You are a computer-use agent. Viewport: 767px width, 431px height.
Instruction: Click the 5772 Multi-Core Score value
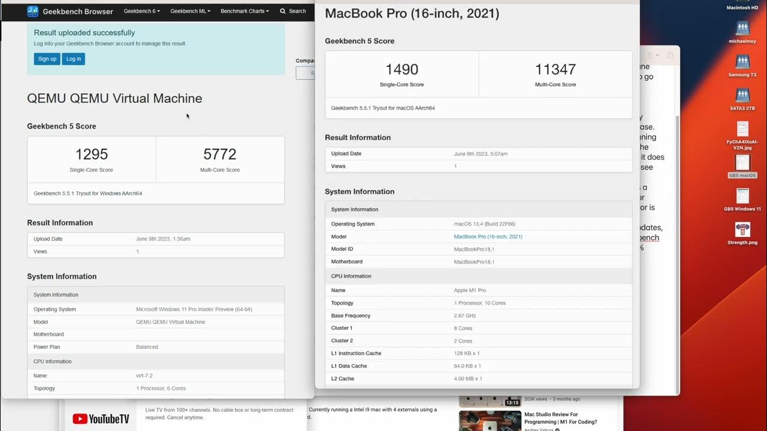[220, 154]
